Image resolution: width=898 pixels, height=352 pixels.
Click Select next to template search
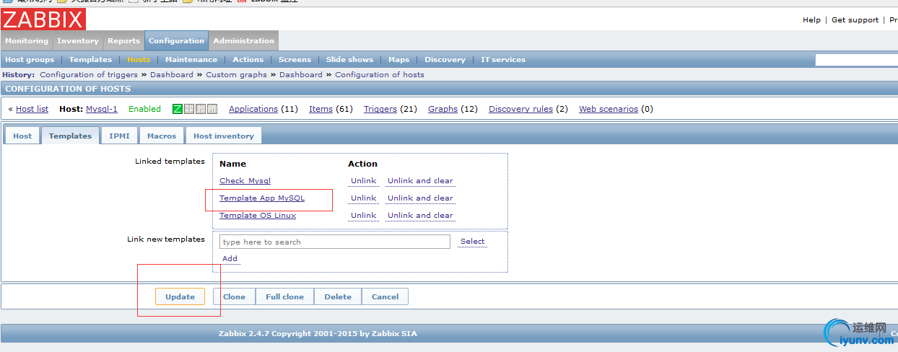point(472,242)
